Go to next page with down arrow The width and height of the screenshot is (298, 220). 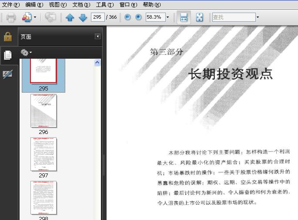(83, 17)
